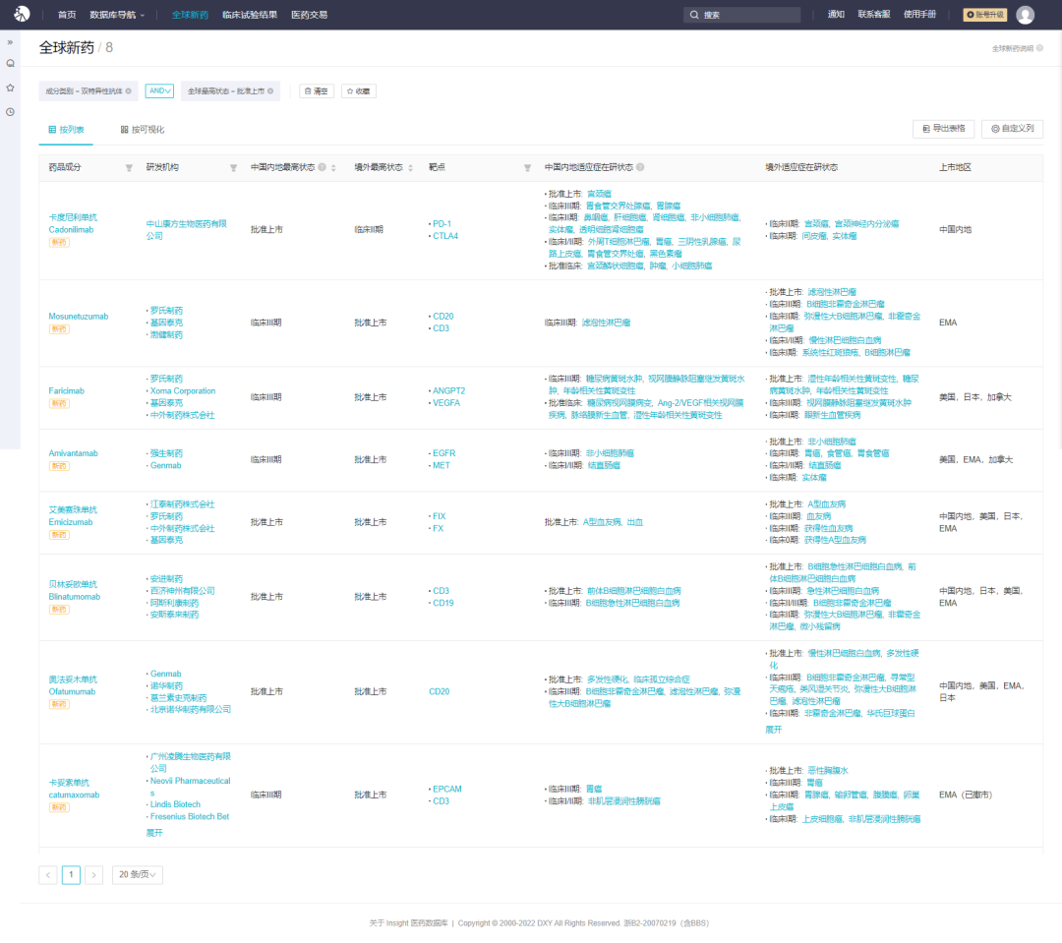
Task: Select 全球新药 in top navigation
Action: pyautogui.click(x=190, y=14)
